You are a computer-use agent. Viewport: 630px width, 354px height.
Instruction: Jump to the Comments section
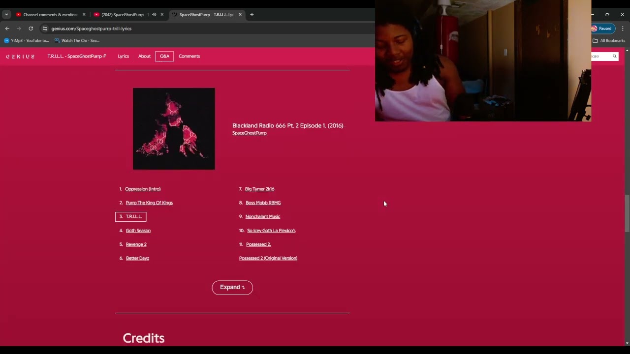189,56
